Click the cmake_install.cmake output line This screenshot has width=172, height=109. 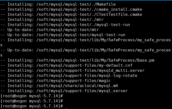coord(71,9)
